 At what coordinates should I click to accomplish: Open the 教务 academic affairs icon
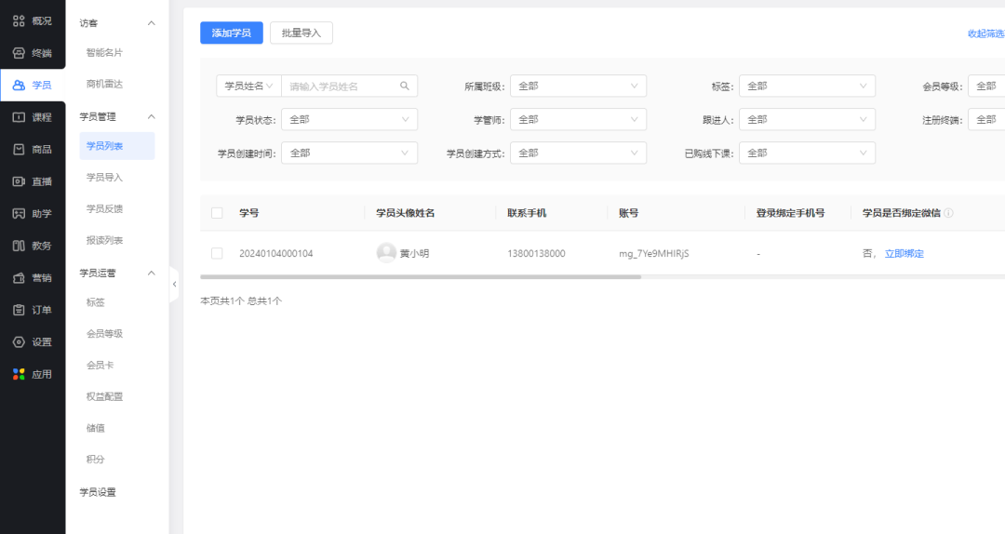point(19,246)
